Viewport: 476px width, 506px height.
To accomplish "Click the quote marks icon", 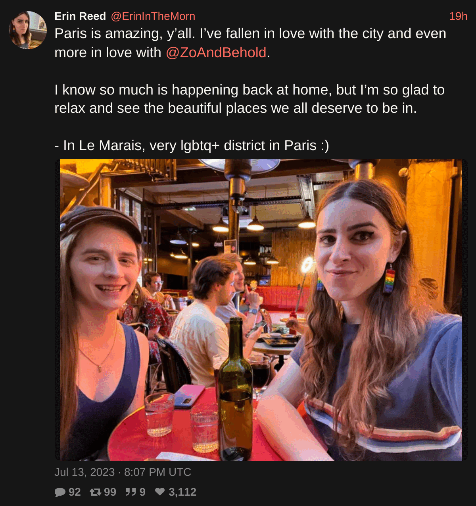I will pos(131,492).
